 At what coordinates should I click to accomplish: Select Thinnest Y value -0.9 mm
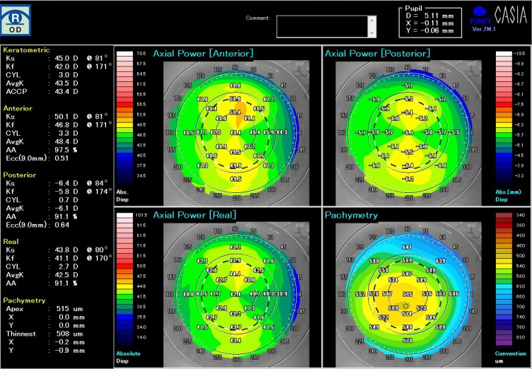click(69, 351)
